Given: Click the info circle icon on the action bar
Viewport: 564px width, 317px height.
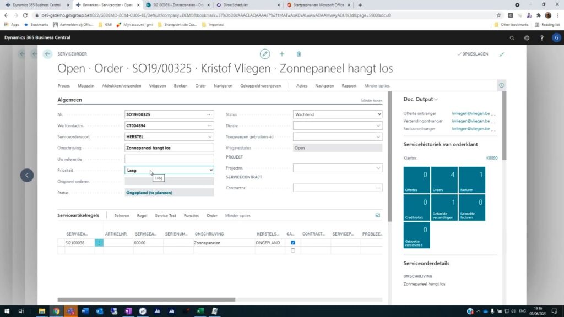Looking at the screenshot, I should pyautogui.click(x=501, y=85).
